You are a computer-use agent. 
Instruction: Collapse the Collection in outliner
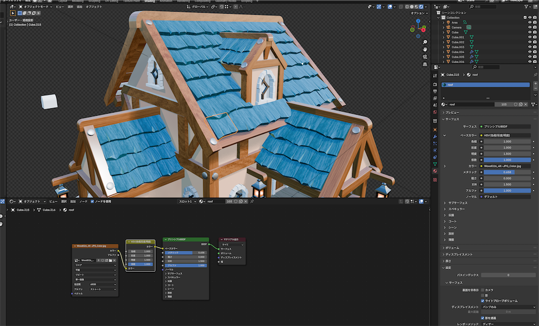pyautogui.click(x=438, y=17)
